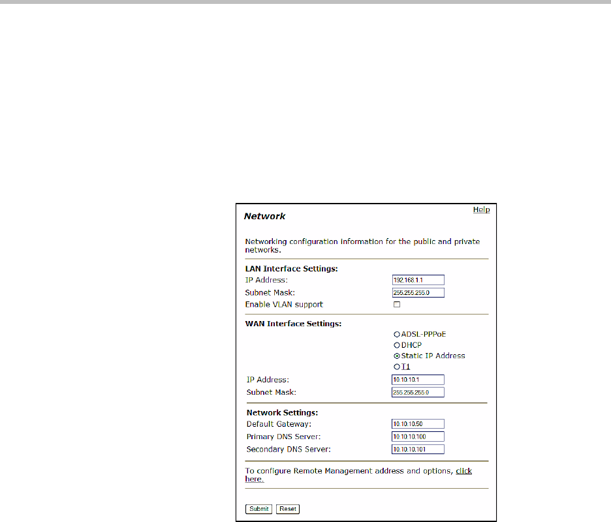Click the 'WAN Interface Settings:' heading
Image resolution: width=611 pixels, height=522 pixels.
(x=293, y=324)
